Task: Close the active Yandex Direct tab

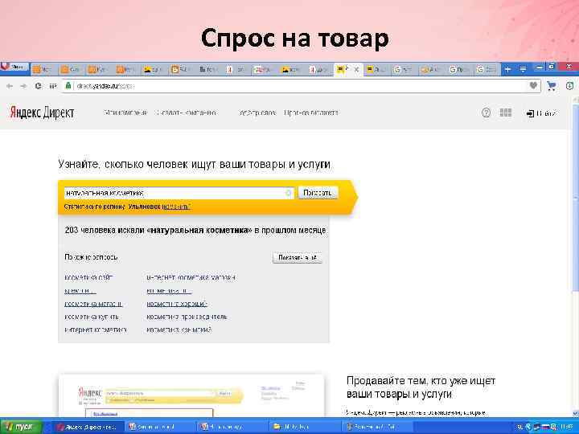Action: (x=356, y=69)
